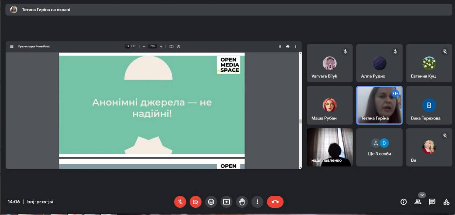The width and height of the screenshot is (455, 215).
Task: Select Евгения Куц participant tile
Action: tap(429, 63)
